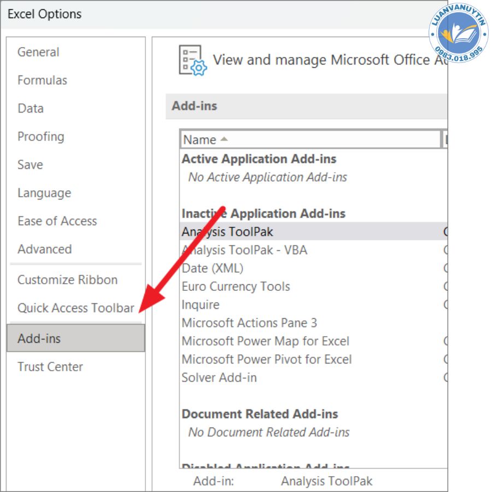
Task: Open the Trust Center page
Action: 50,367
